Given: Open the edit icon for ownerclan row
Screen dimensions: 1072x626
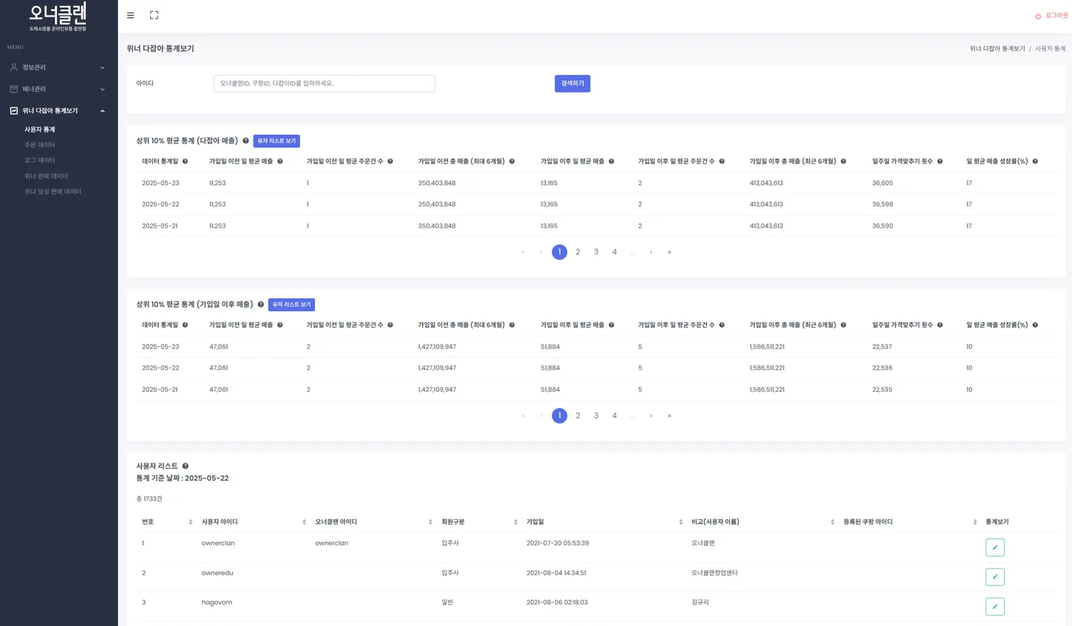Looking at the screenshot, I should tap(994, 548).
